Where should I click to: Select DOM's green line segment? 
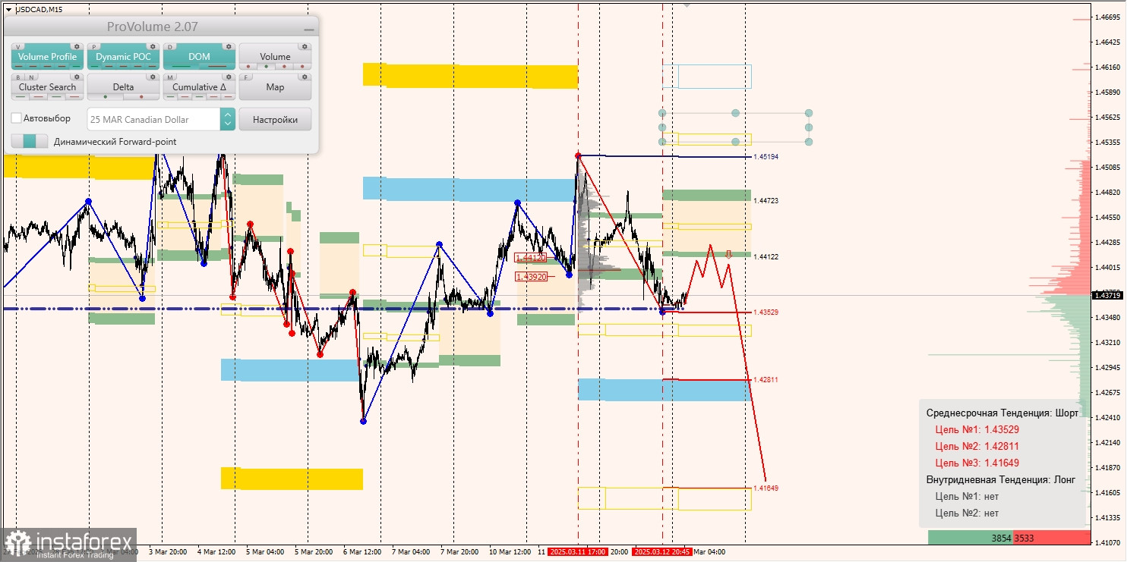click(182, 66)
